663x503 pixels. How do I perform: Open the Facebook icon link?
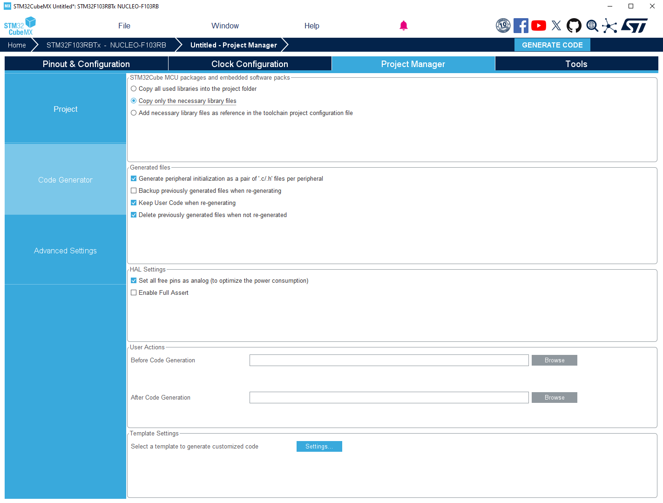point(521,26)
